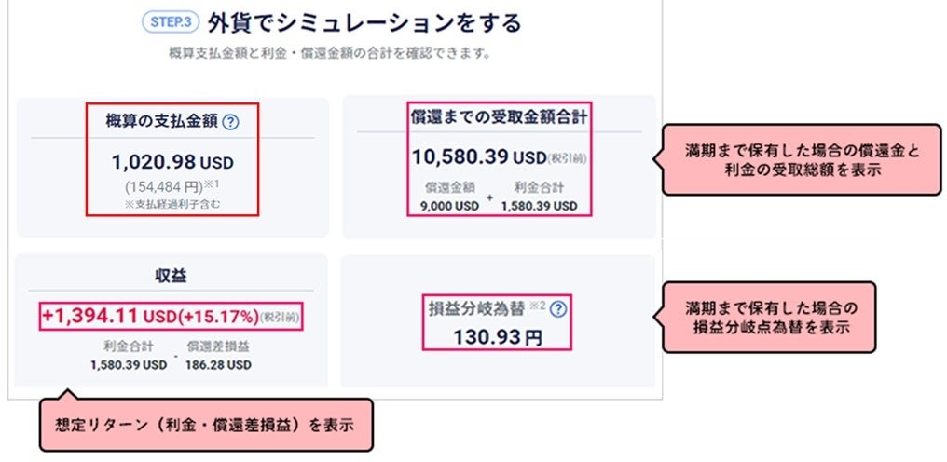
Task: Click the 概算の支払金額 label
Action: [162, 121]
